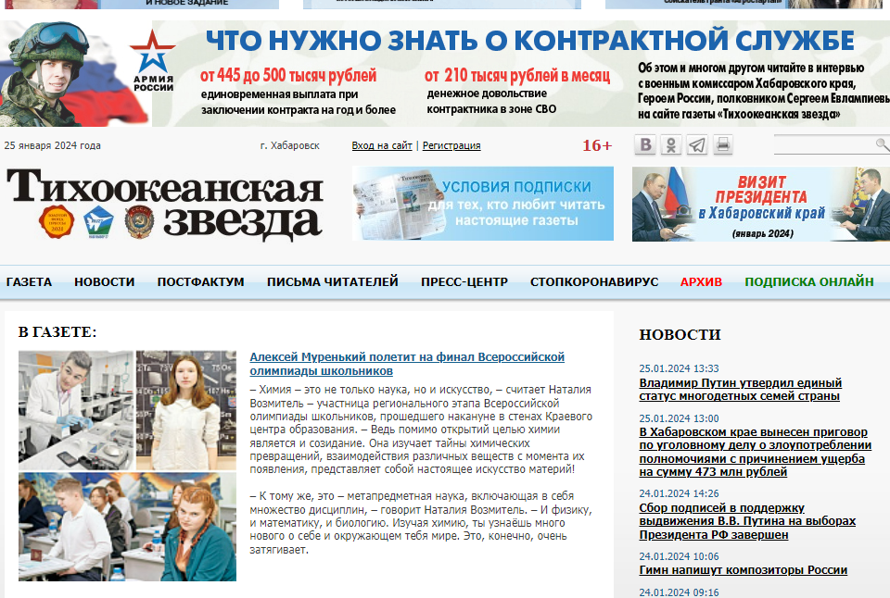Click the USSR order medal emblem
The height and width of the screenshot is (598, 890).
[x=139, y=222]
